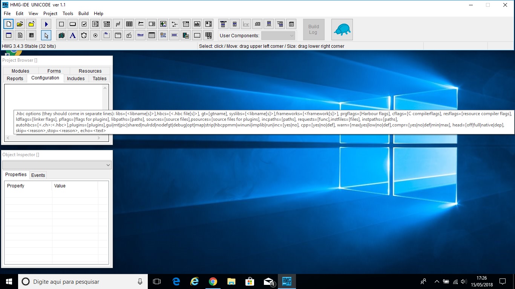The image size is (515, 289).
Task: Select the rounded Button control tool
Action: 73,24
